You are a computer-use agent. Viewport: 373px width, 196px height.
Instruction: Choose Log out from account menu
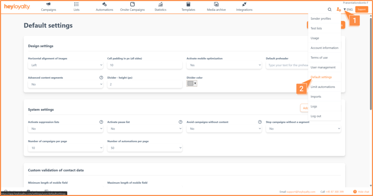click(316, 116)
